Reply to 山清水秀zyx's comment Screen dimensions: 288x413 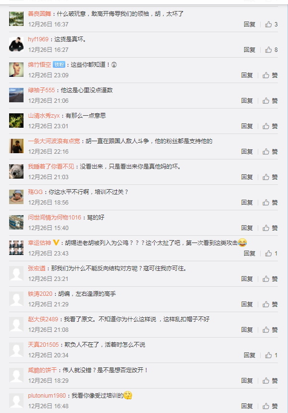pos(247,126)
